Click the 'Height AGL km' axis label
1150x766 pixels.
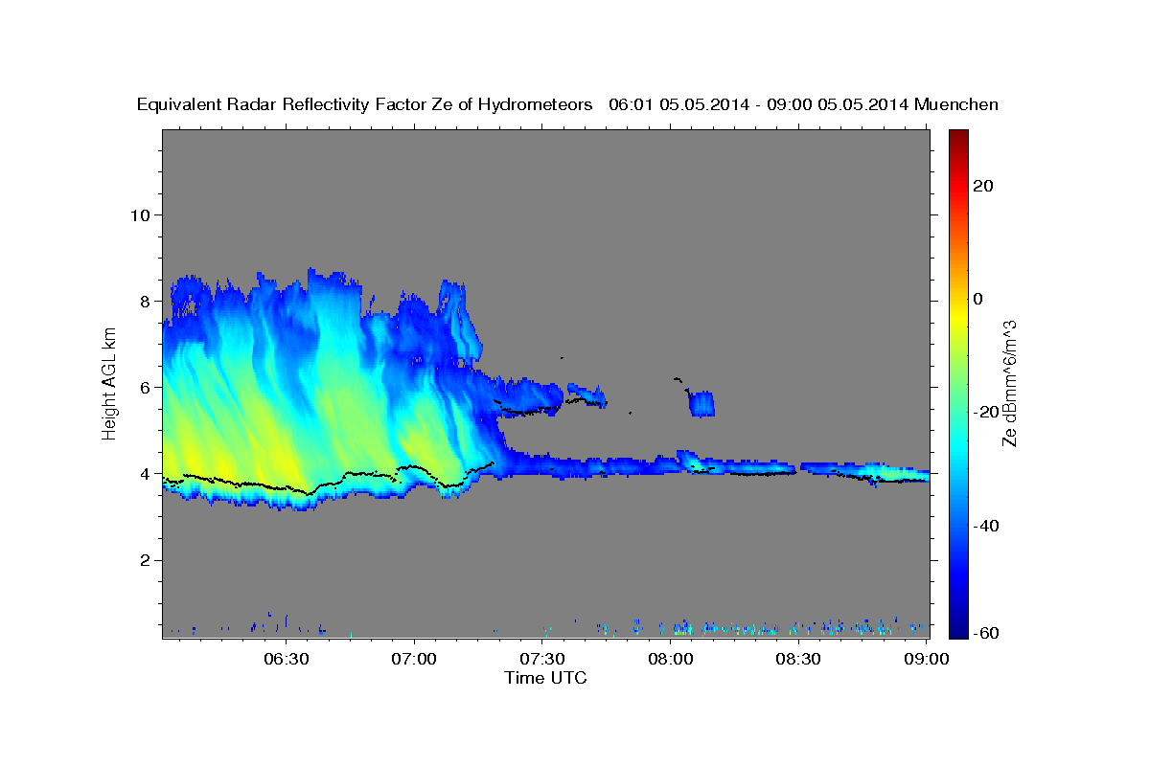pyautogui.click(x=110, y=383)
